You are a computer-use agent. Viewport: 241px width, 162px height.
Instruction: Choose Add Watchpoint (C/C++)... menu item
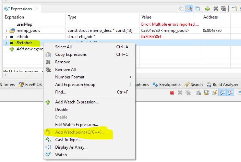(89, 132)
